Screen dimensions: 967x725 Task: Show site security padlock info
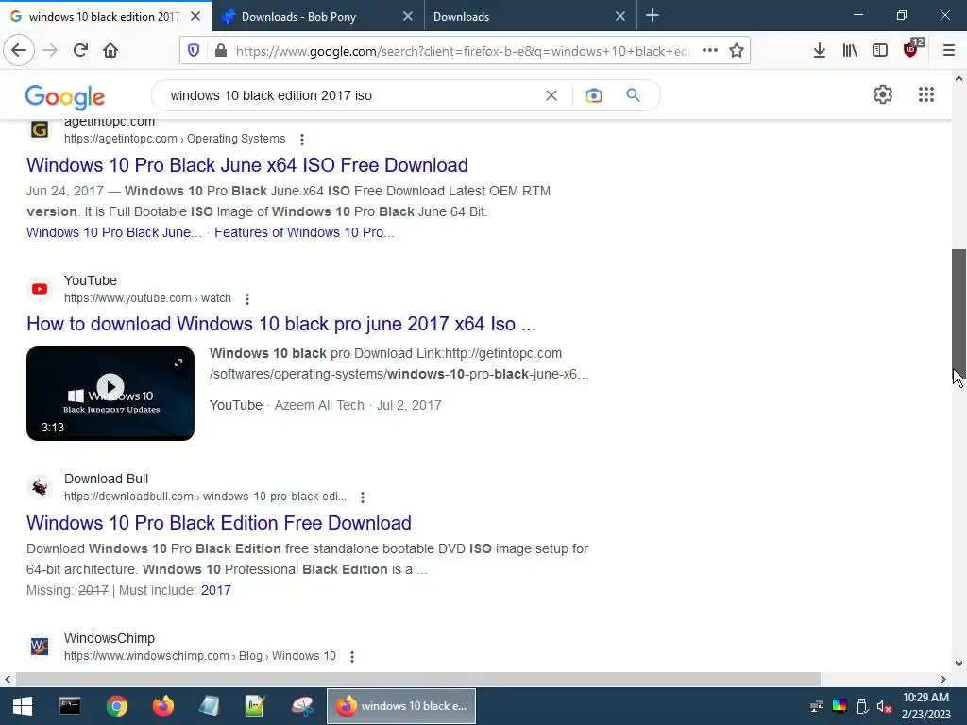click(221, 51)
